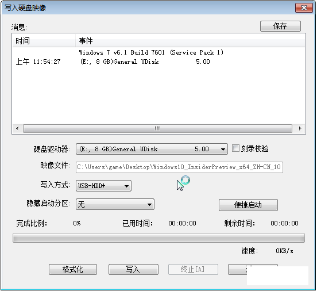Click the 便捷启动 button
317x291 pixels.
pyautogui.click(x=248, y=205)
